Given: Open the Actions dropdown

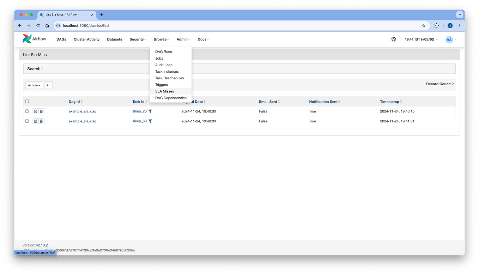Looking at the screenshot, I should pos(34,85).
